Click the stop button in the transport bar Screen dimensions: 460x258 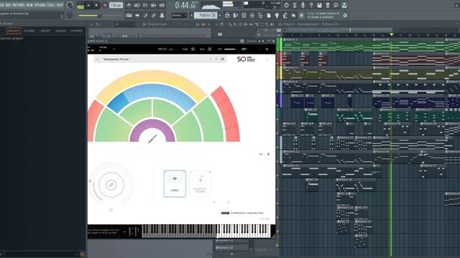tap(96, 5)
